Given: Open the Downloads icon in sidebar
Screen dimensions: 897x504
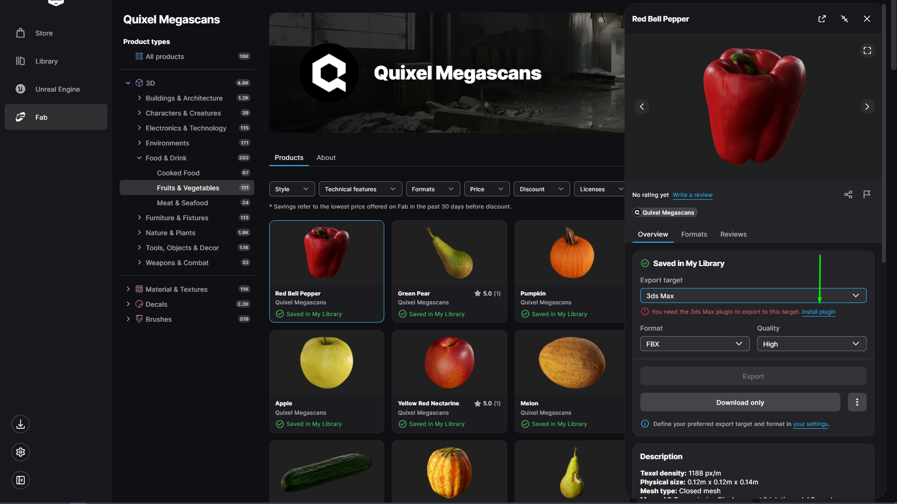Looking at the screenshot, I should [x=21, y=424].
